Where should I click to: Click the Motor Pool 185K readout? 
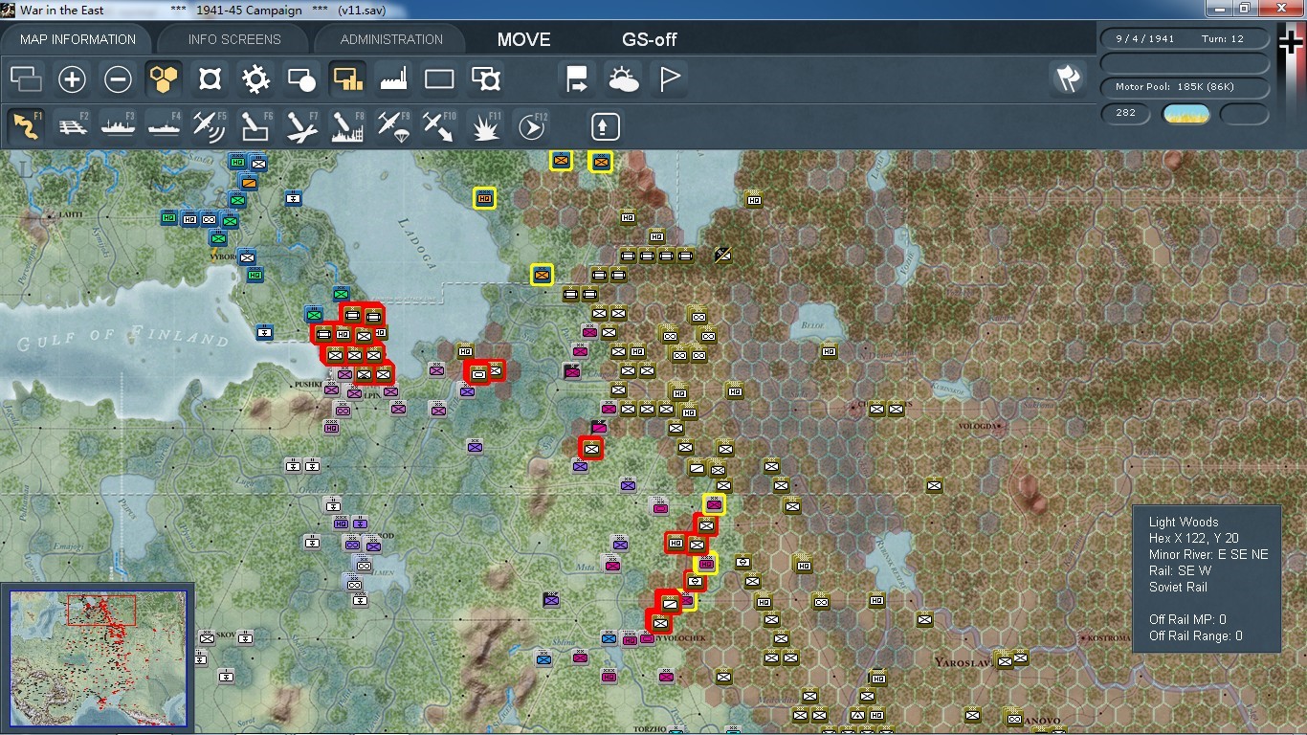point(1185,87)
